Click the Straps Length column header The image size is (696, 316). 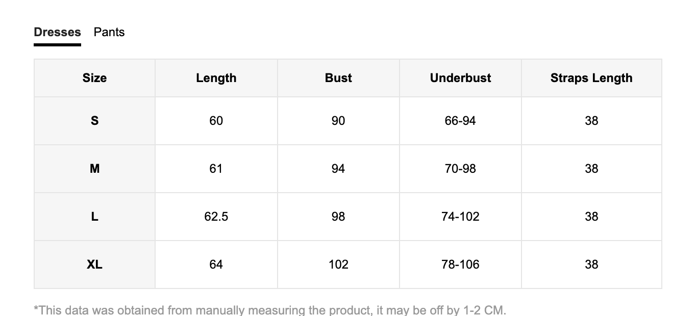coord(591,78)
